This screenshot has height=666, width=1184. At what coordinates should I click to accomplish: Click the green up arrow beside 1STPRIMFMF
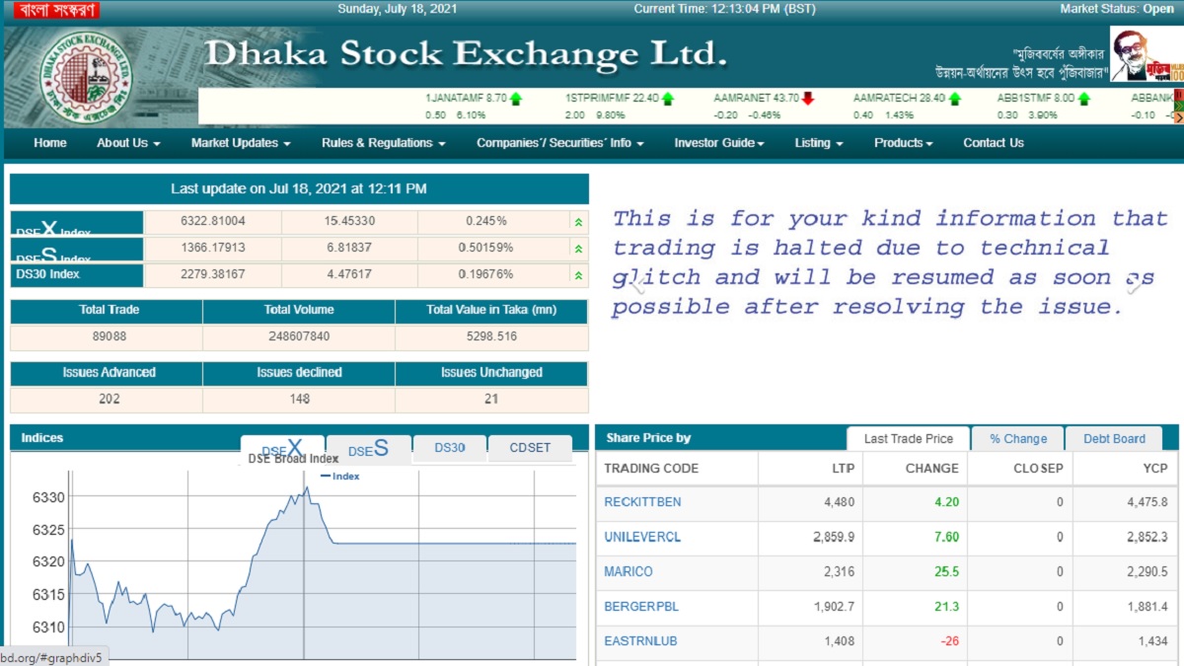point(668,99)
